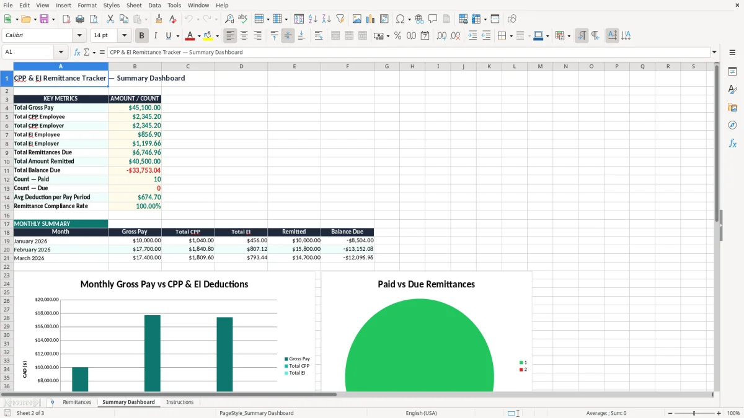Toggle Align Left
Screen dimensions: 744x418
[231, 36]
